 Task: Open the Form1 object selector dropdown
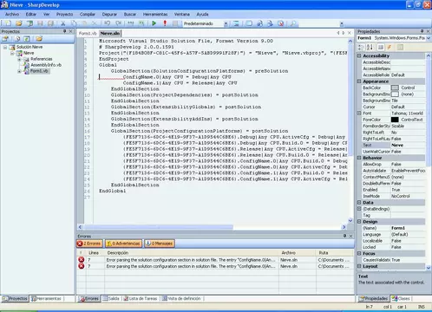pos(429,38)
